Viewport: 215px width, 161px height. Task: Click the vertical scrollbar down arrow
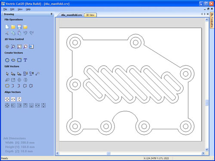point(207,149)
